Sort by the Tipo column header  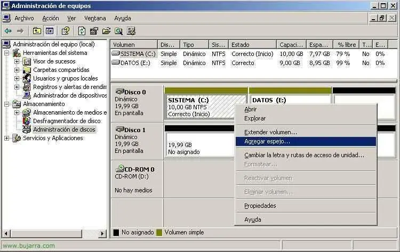pyautogui.click(x=194, y=45)
